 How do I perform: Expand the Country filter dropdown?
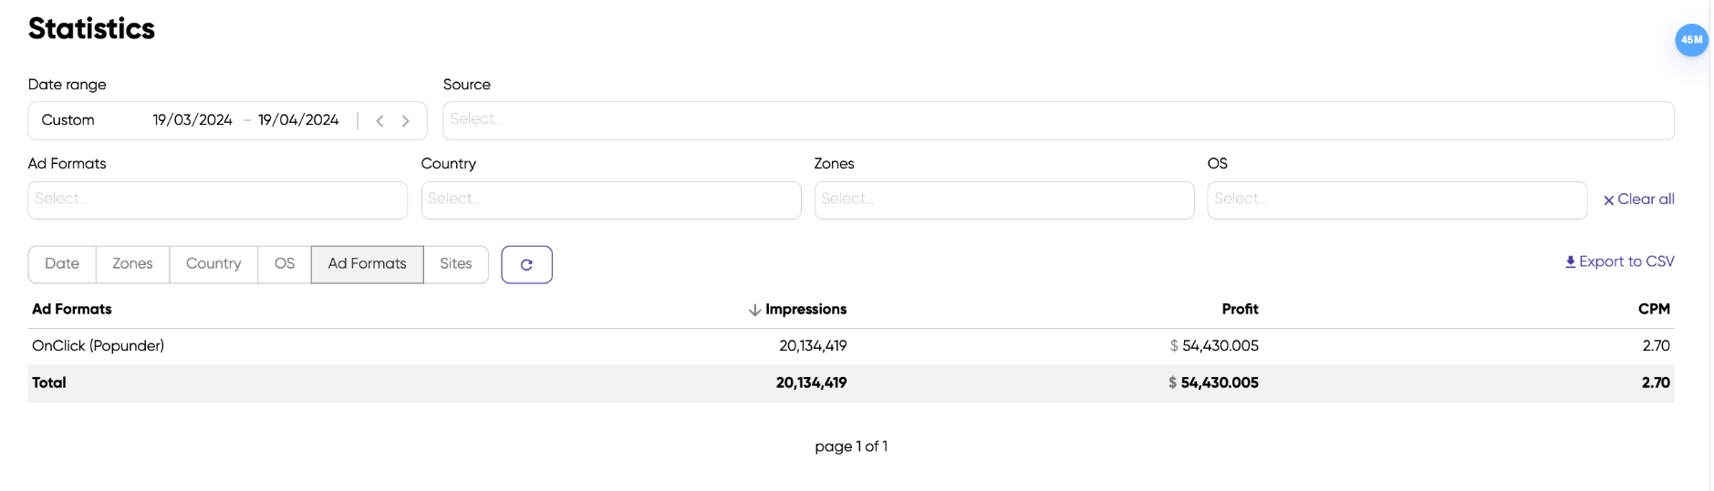click(x=610, y=199)
